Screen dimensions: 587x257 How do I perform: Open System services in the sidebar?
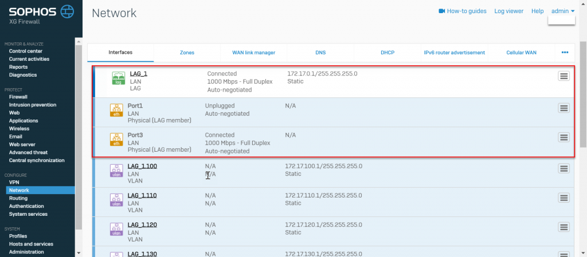click(x=28, y=214)
